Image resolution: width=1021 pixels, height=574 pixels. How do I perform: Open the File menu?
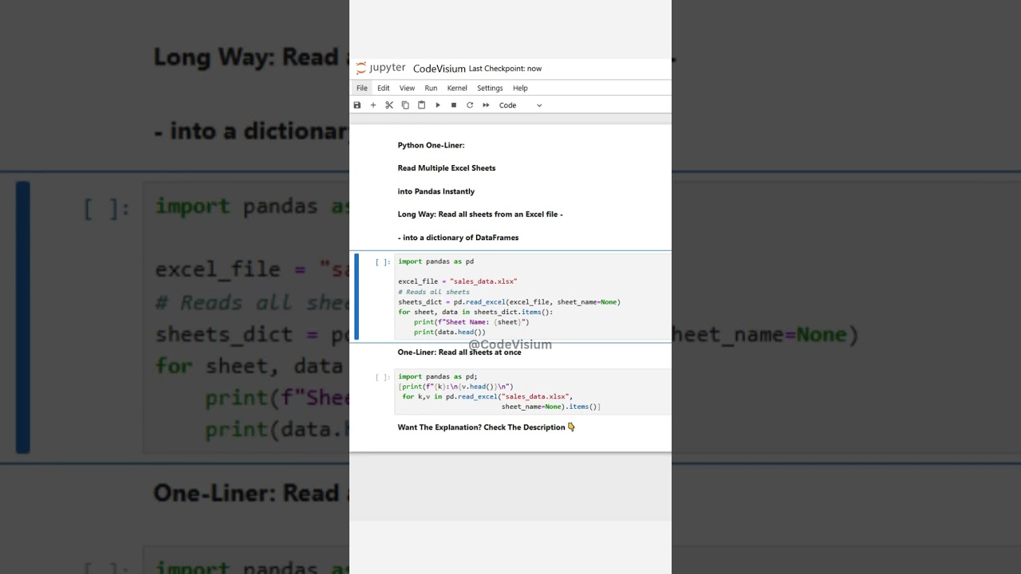(362, 88)
